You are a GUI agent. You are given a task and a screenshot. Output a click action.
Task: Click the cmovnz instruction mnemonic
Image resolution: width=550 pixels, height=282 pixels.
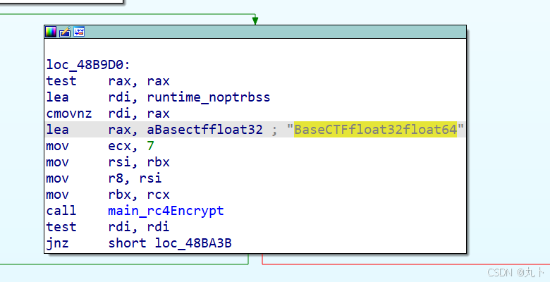coord(69,114)
